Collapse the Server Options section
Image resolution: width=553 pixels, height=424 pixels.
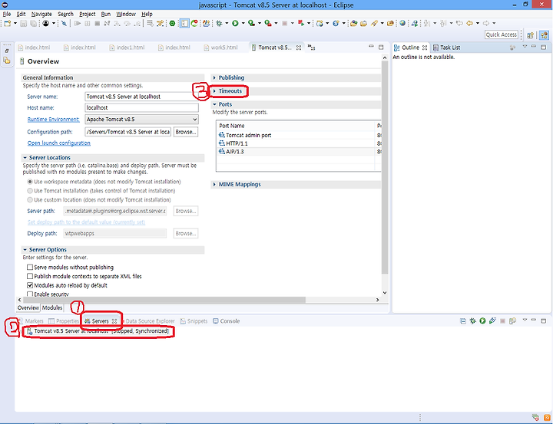point(25,250)
